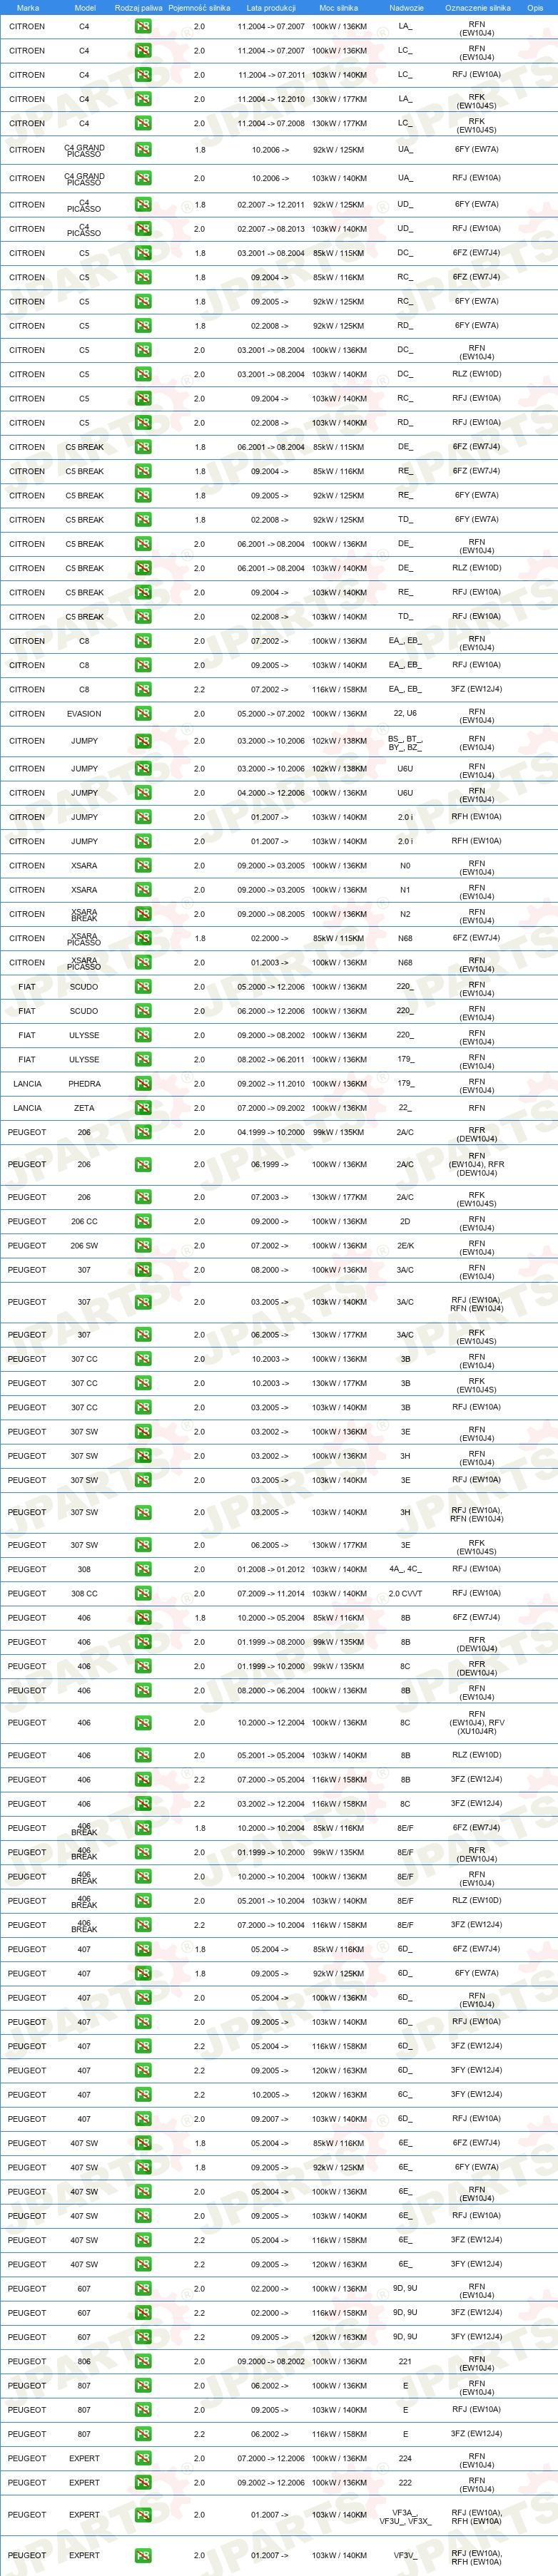Click the 2.0 CVVT body cell
Screen dimensions: 558x2576
coord(405,1594)
